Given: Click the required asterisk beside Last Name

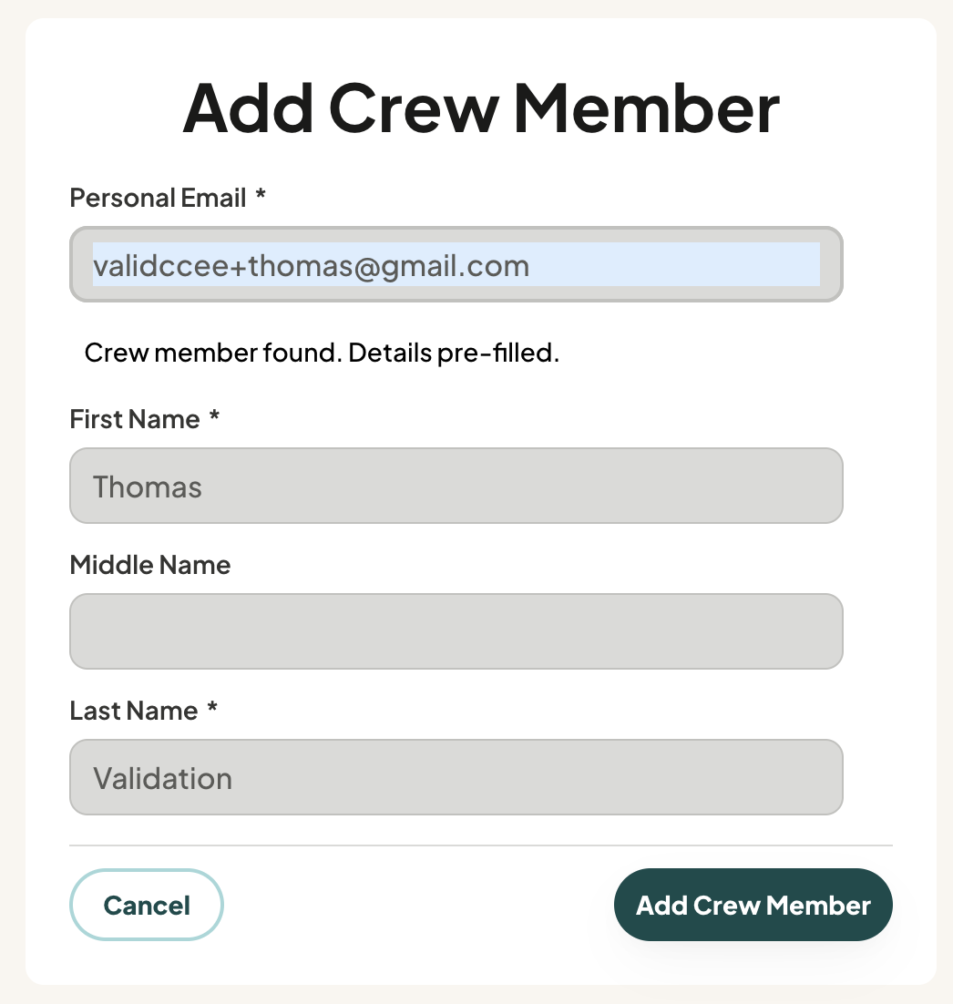Looking at the screenshot, I should 212,707.
